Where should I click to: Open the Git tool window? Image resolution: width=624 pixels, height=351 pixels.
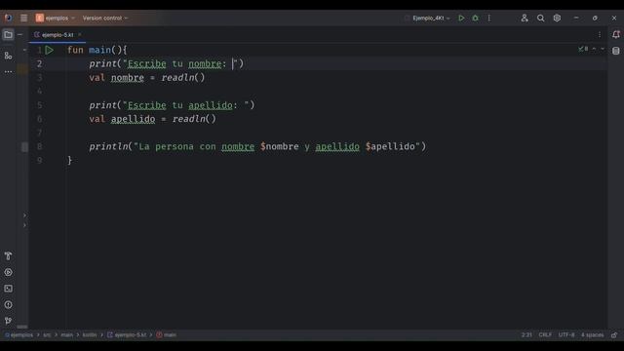coord(8,321)
